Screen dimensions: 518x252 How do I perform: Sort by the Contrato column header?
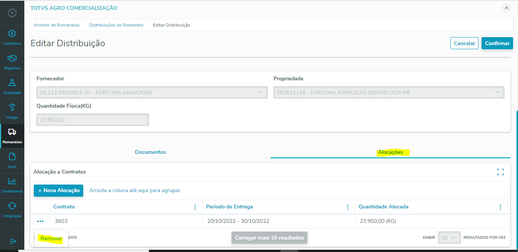[x=64, y=207]
